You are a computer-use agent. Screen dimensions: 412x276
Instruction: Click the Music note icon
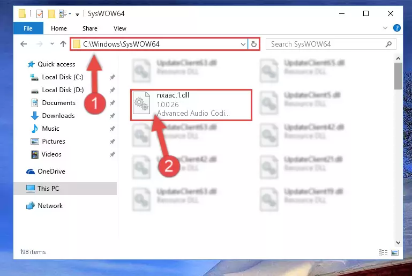tap(34, 129)
